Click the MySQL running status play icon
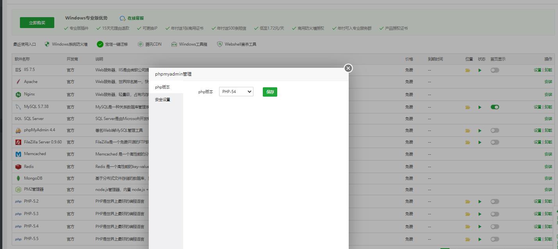Screen dimensions: 558x249 [x=480, y=107]
